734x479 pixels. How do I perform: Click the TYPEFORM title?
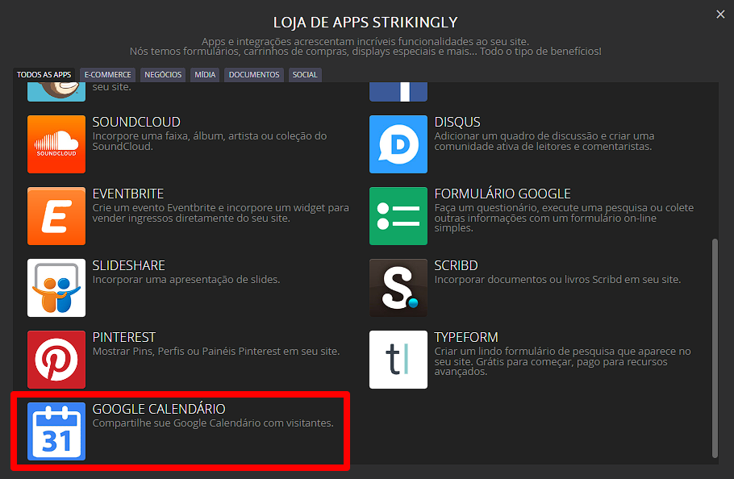(x=466, y=337)
